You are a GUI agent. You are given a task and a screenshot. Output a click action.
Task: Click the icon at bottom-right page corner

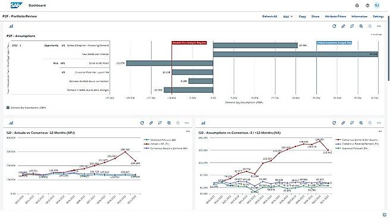pyautogui.click(x=385, y=214)
